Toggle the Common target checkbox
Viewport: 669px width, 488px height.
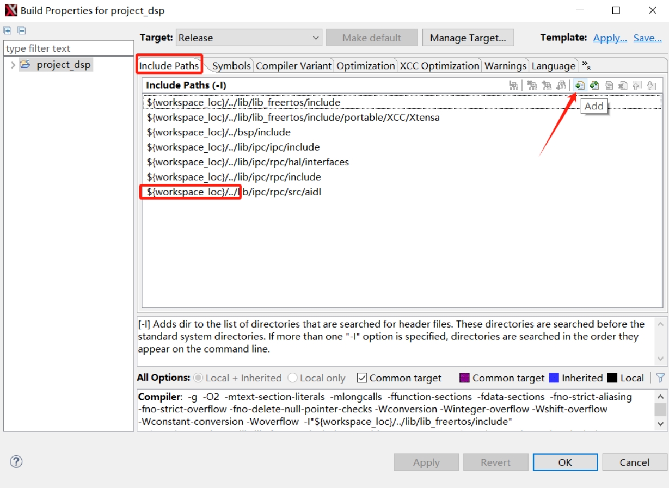[x=362, y=378]
